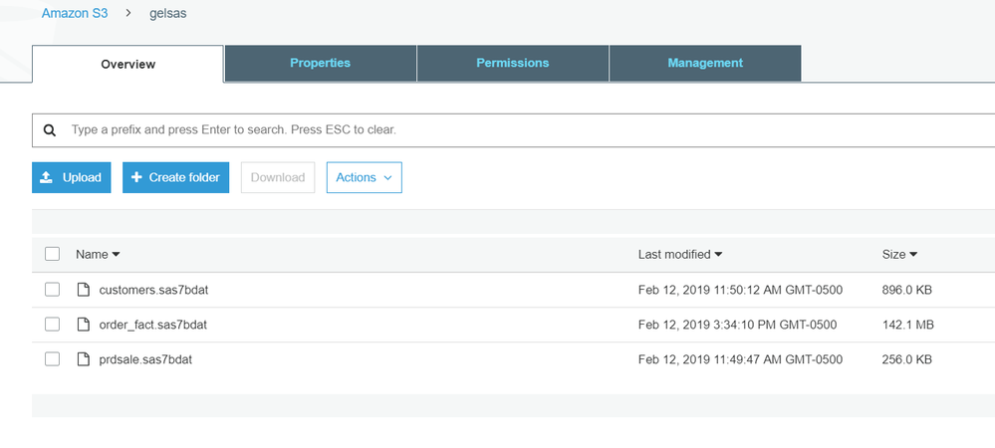Open the Permissions tab
The width and height of the screenshot is (995, 448).
[512, 63]
